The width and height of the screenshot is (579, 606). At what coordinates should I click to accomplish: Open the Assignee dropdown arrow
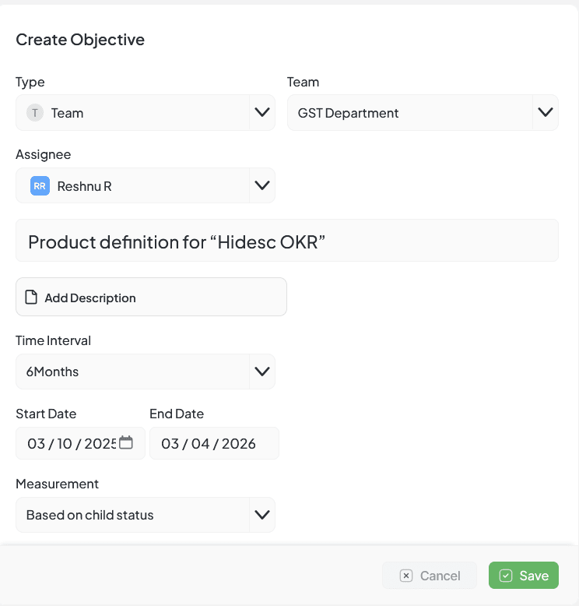(x=262, y=186)
